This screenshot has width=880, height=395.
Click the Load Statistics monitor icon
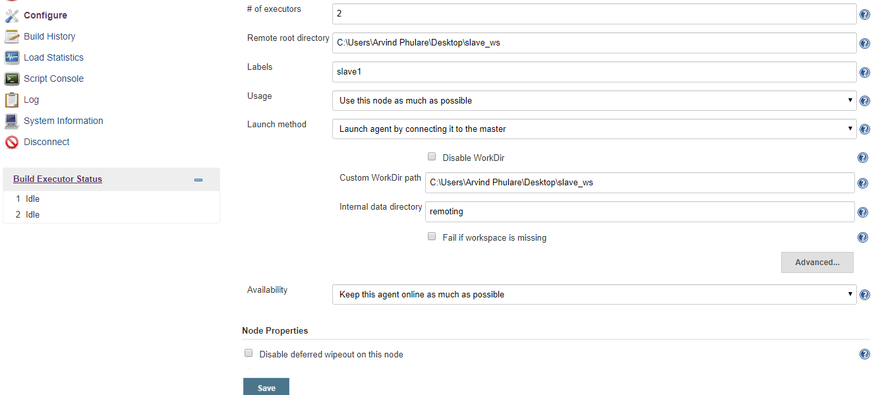click(x=12, y=57)
